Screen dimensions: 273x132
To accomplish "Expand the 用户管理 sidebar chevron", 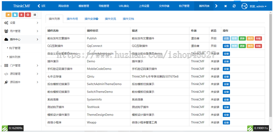I will pyautogui.click(x=38, y=31).
